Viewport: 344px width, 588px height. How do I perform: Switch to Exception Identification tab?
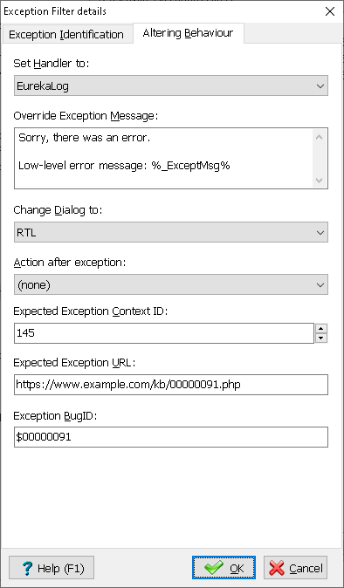66,35
